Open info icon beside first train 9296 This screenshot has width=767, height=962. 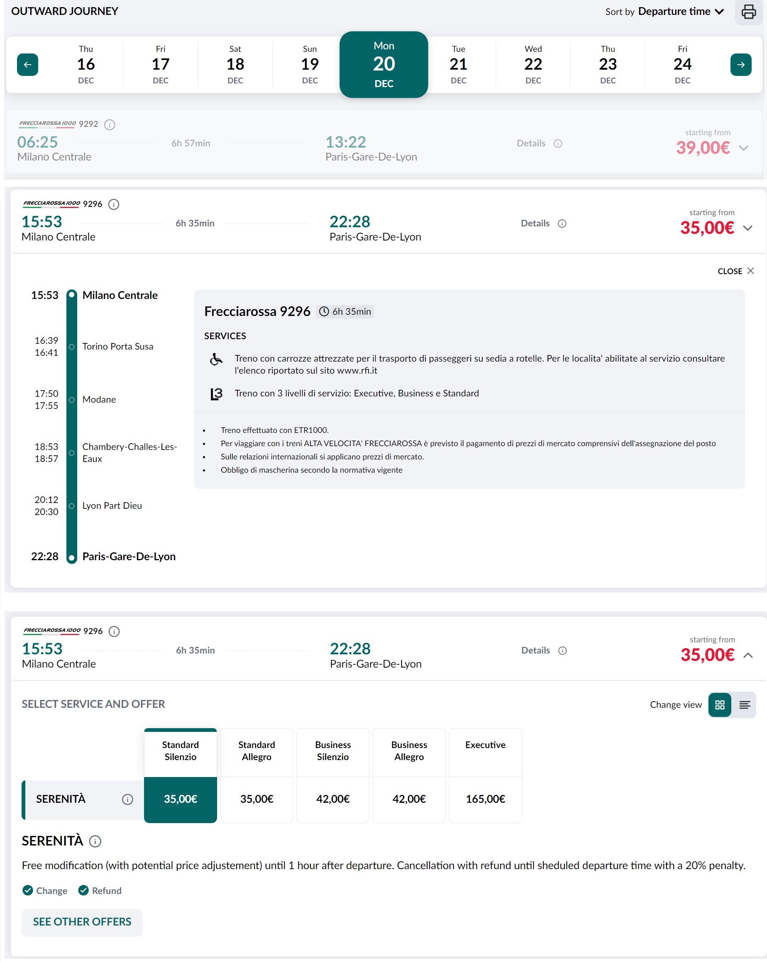(114, 204)
